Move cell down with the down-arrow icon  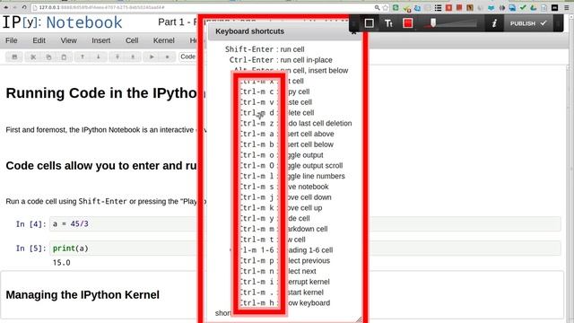tap(98, 57)
